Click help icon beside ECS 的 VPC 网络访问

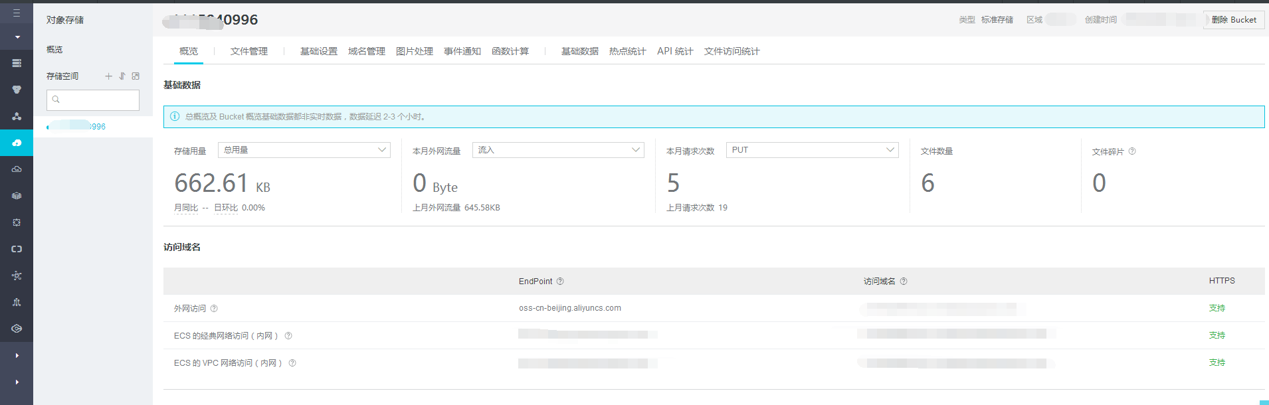[x=292, y=363]
